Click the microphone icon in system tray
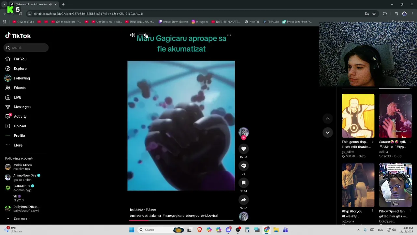 coord(365,230)
